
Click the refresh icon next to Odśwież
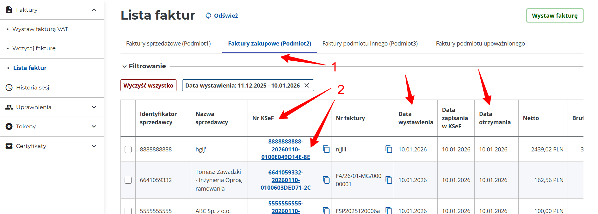tap(208, 15)
